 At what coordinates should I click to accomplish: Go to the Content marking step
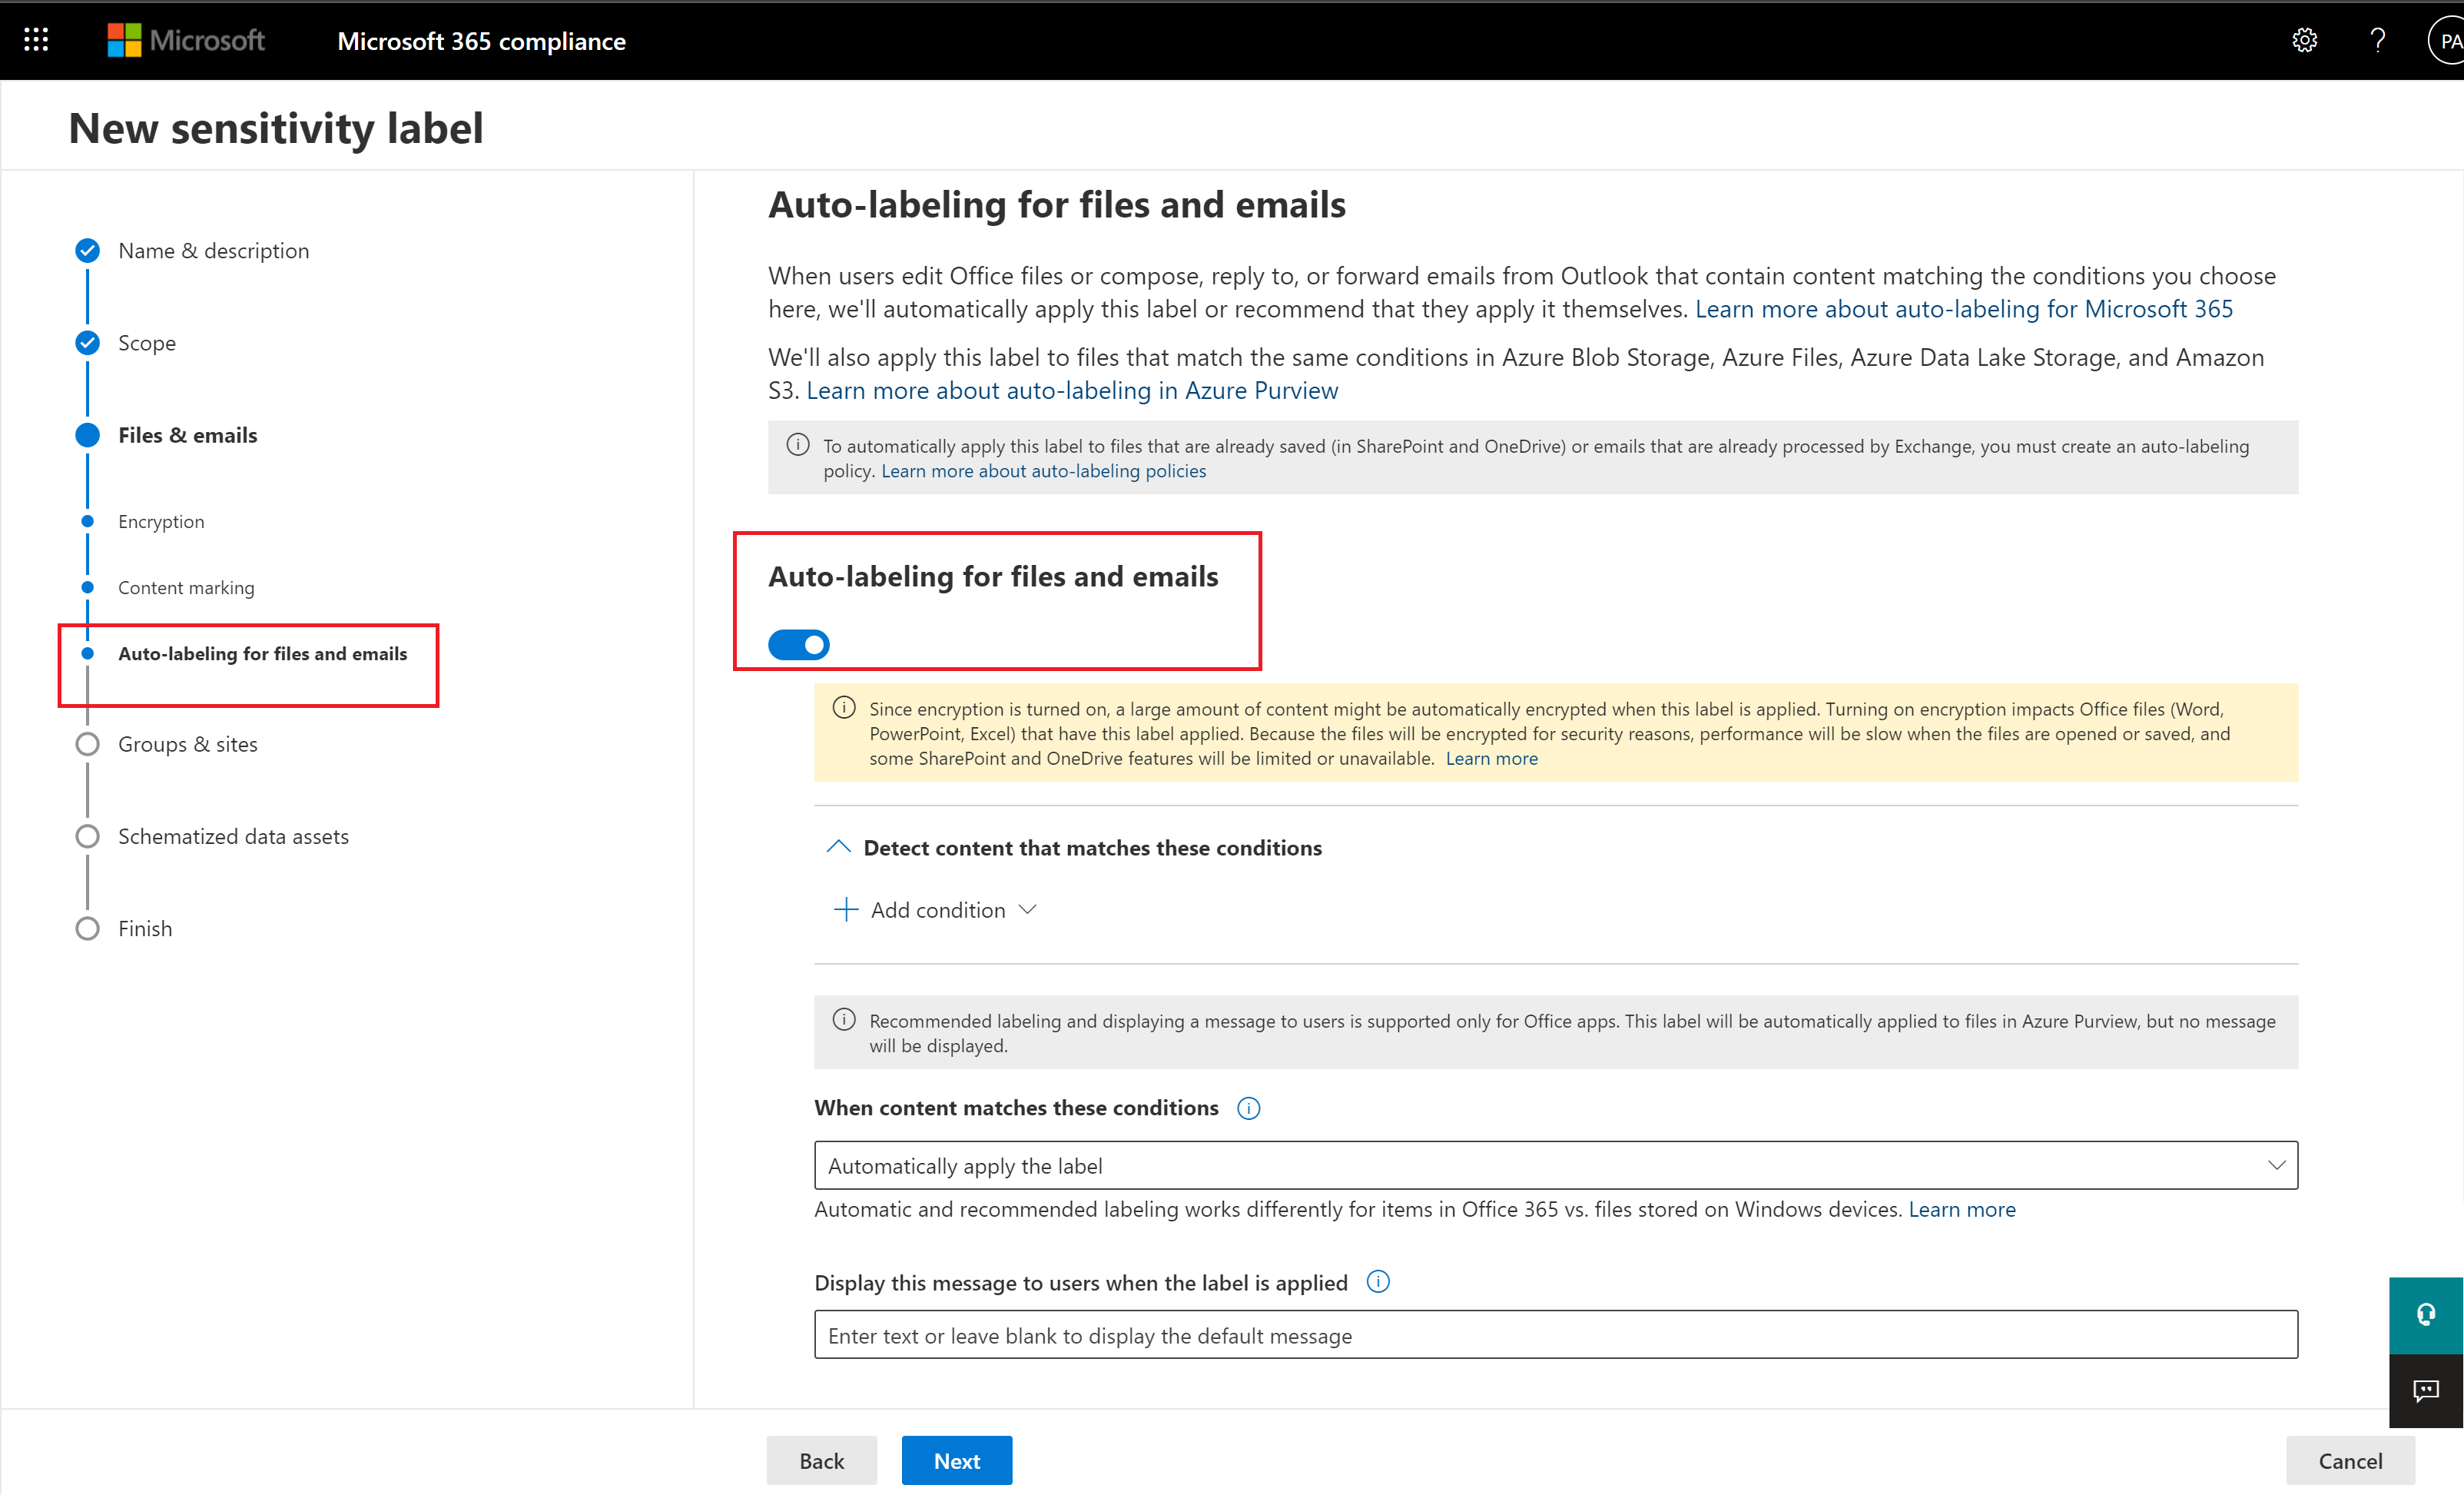point(186,587)
